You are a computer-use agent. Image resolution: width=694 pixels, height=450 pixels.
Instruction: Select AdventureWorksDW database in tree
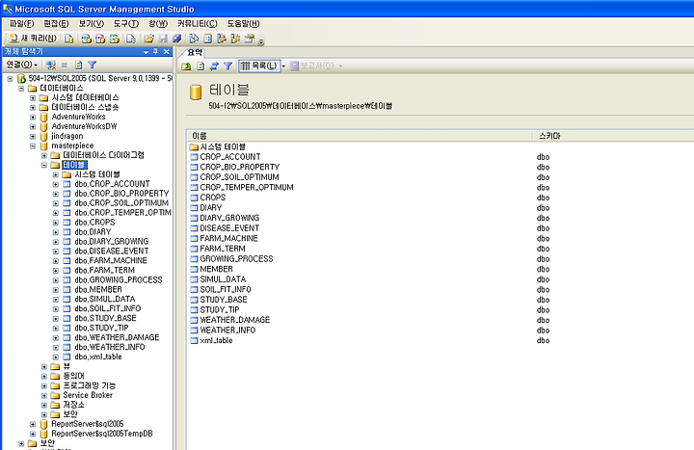tap(84, 126)
